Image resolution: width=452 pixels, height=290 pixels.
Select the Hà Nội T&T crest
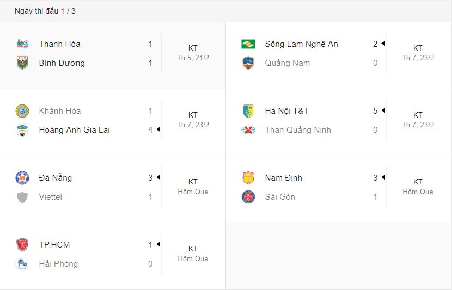click(248, 111)
